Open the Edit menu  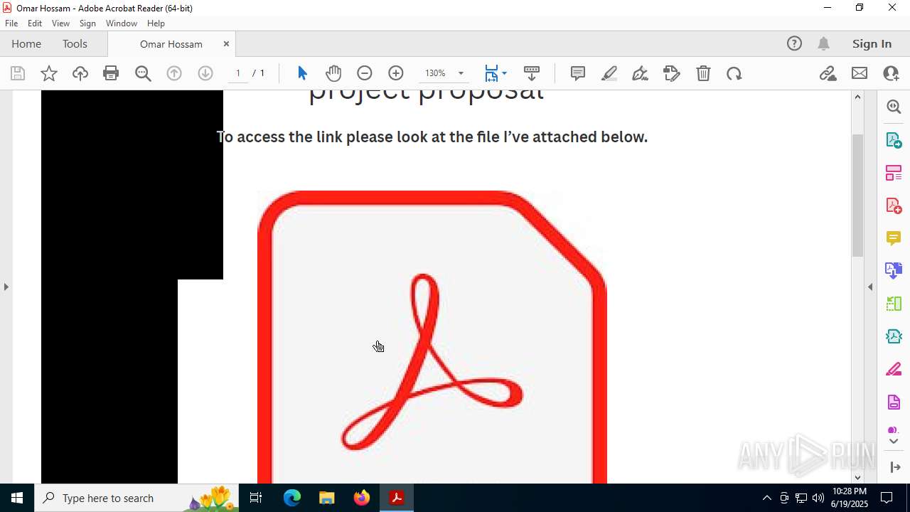click(35, 23)
